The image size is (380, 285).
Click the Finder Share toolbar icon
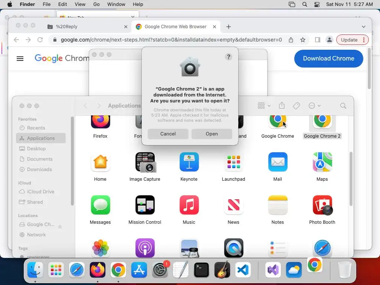click(x=281, y=106)
